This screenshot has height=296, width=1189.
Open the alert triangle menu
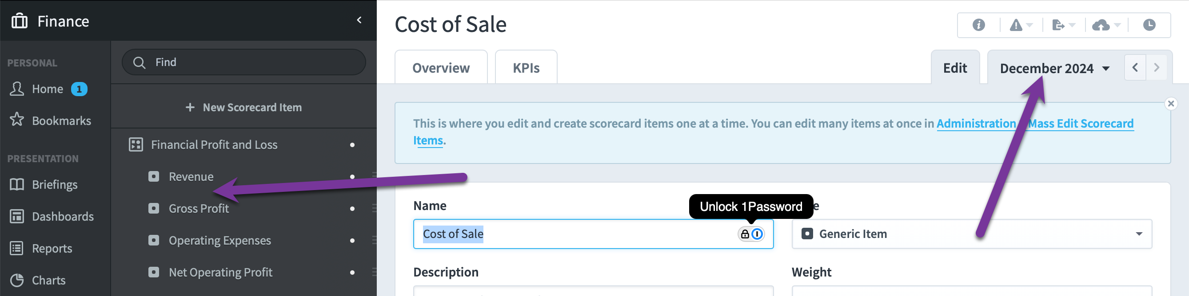pyautogui.click(x=1021, y=25)
